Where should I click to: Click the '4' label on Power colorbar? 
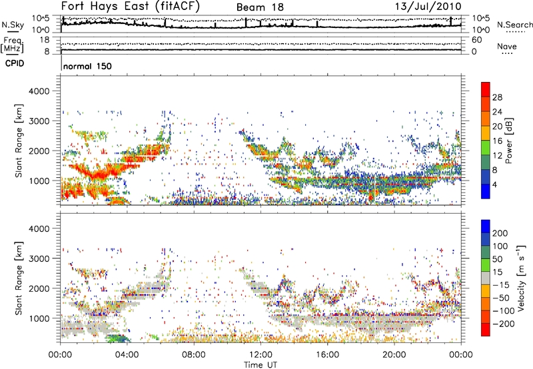pos(494,185)
